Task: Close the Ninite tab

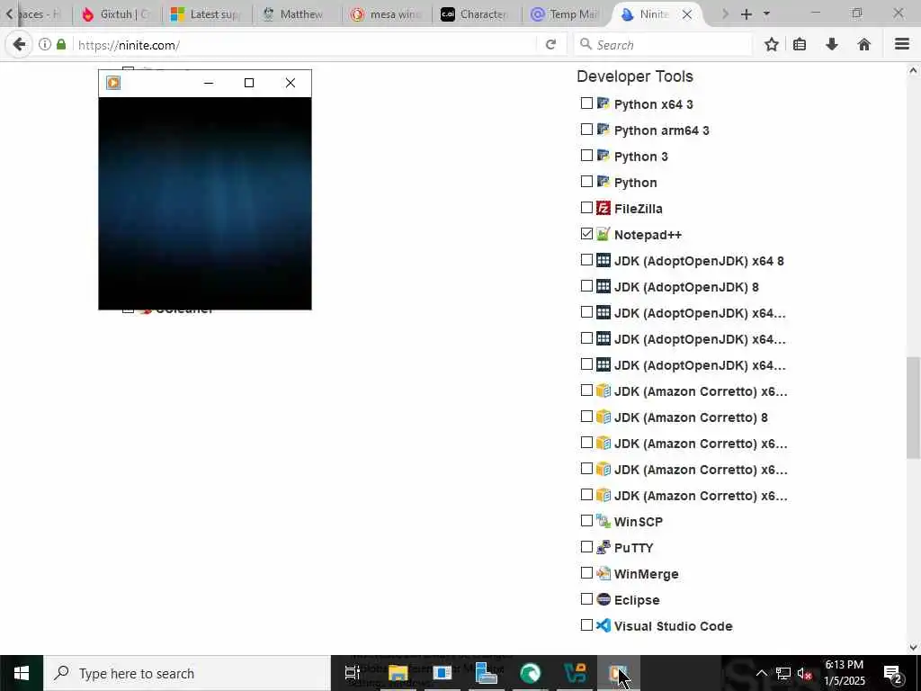Action: pos(686,14)
